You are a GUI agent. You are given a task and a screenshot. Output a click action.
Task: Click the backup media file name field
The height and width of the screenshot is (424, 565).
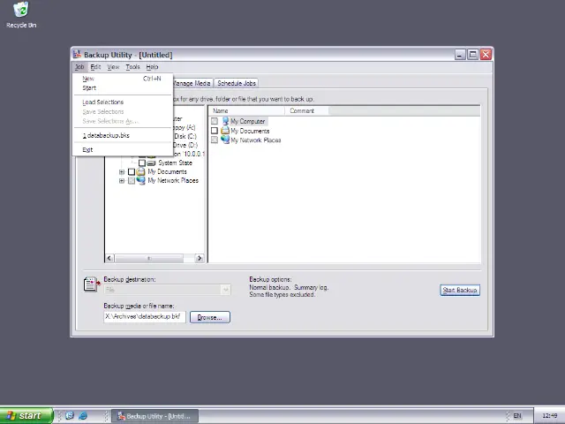[144, 316]
